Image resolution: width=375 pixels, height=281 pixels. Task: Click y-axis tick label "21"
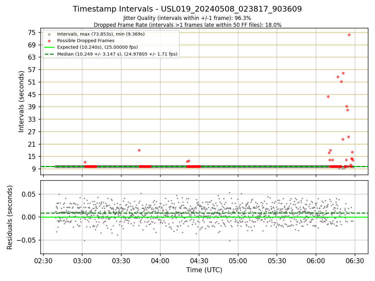32,144
